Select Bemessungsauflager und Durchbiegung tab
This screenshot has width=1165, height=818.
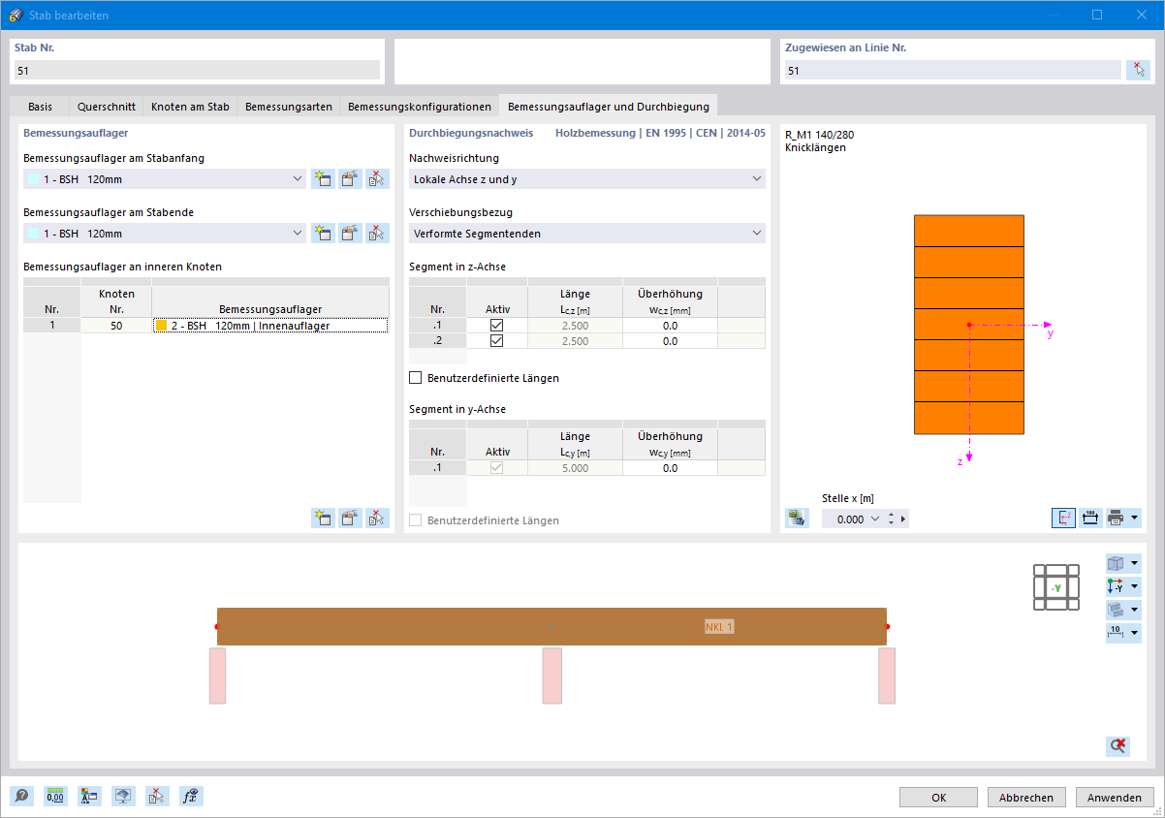609,107
